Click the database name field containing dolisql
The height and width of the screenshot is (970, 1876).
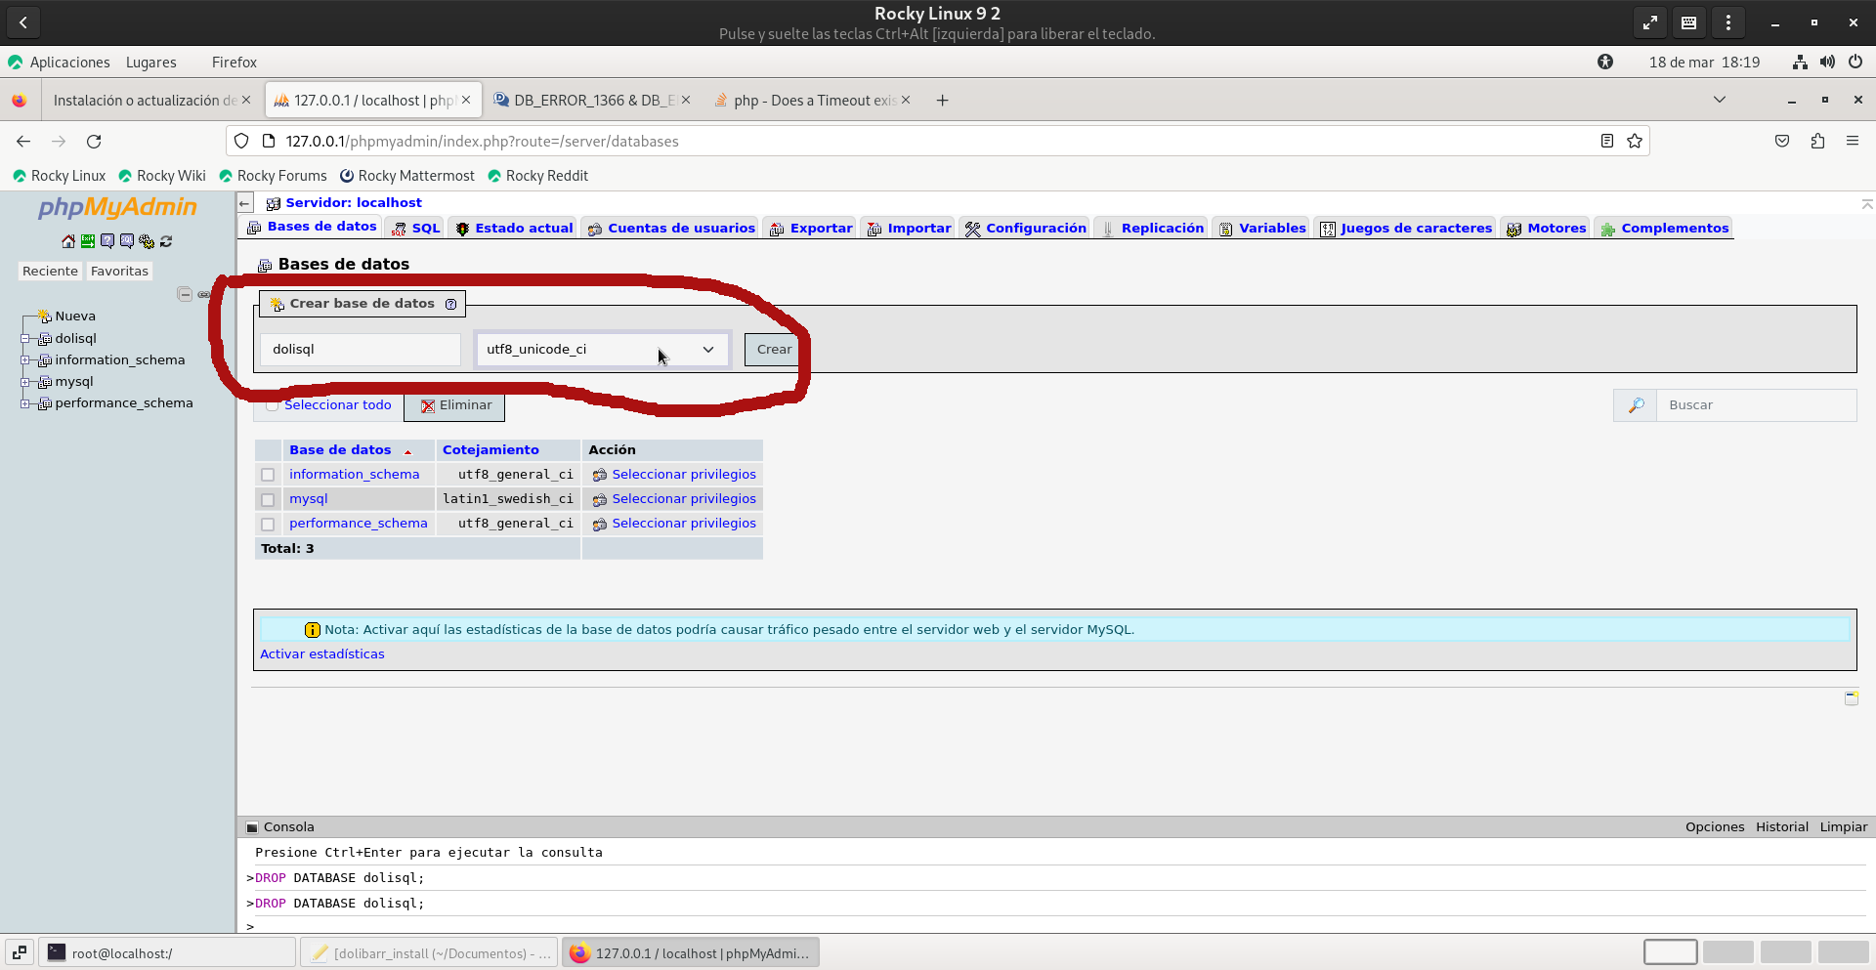360,350
